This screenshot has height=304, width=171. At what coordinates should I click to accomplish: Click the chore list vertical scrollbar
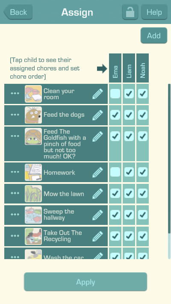click(169, 171)
